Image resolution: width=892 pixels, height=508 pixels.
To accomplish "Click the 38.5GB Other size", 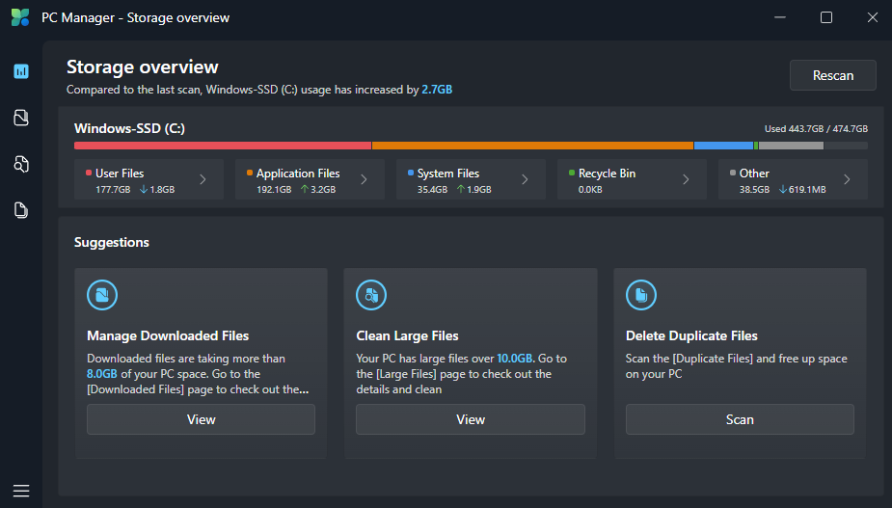I will (754, 190).
